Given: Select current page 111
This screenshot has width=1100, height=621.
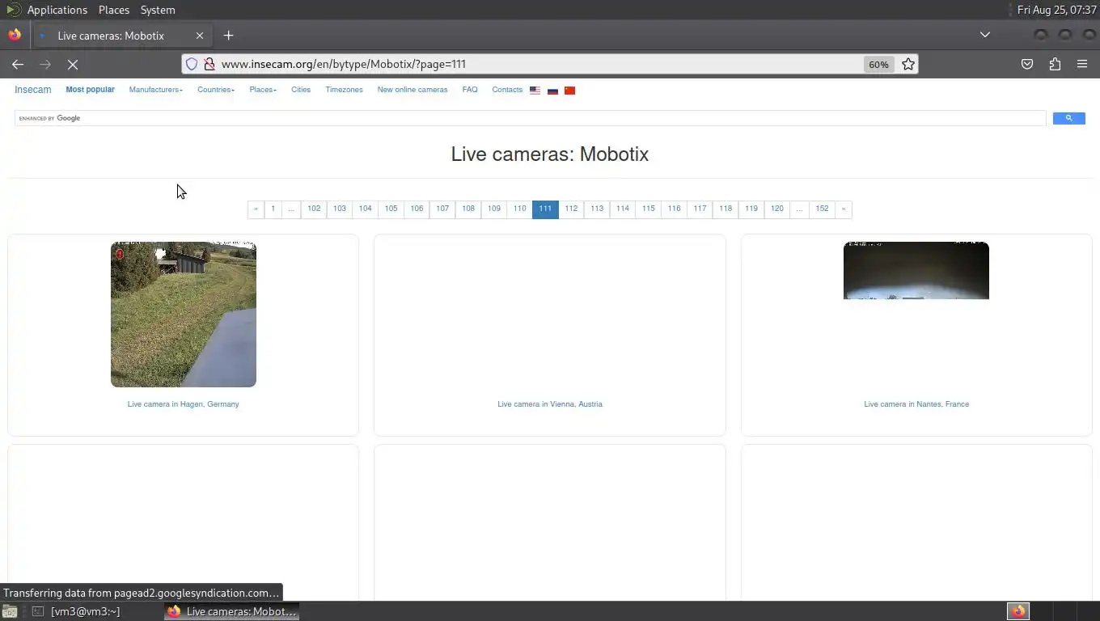Looking at the screenshot, I should (545, 209).
